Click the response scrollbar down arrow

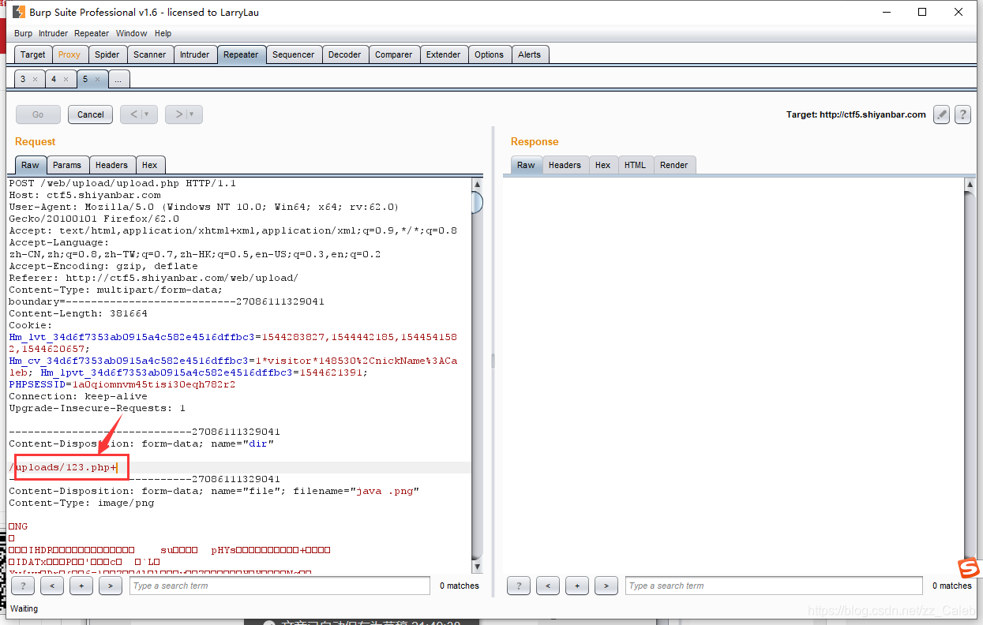pos(970,567)
